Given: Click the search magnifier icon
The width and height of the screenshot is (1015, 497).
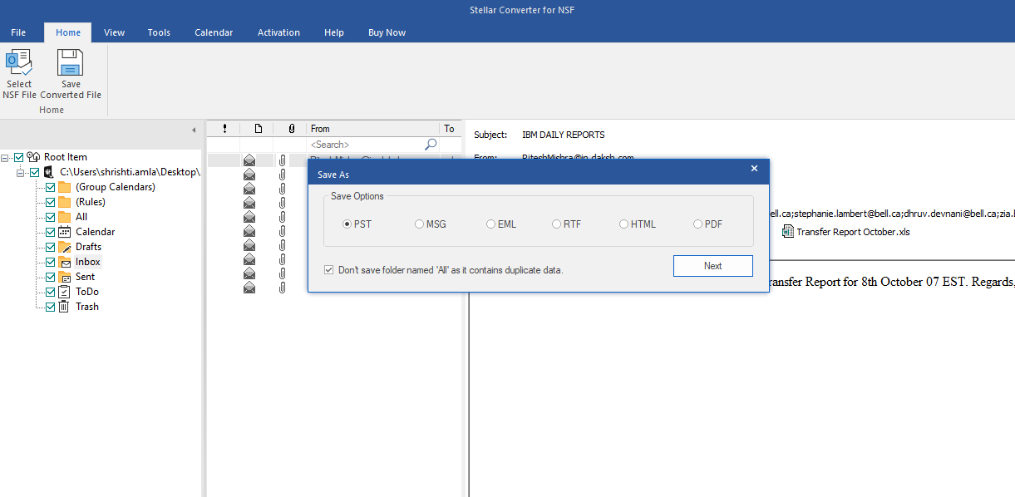Looking at the screenshot, I should click(x=431, y=145).
